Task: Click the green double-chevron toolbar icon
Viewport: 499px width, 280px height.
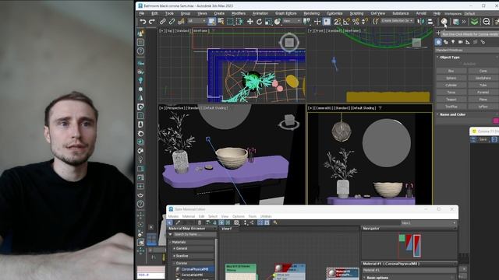Action: [x=474, y=22]
